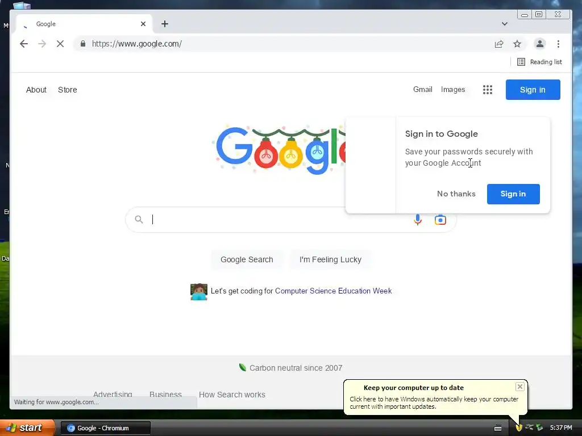Screen dimensions: 582x436
Task: Click the Google holiday lights doodle
Action: pyautogui.click(x=280, y=150)
